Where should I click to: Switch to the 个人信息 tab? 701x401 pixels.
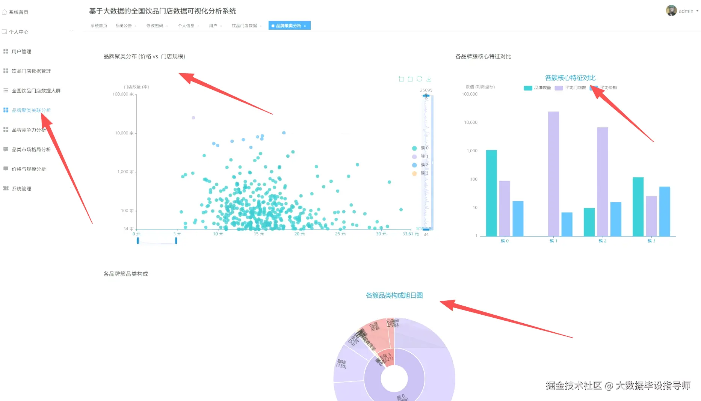[186, 26]
